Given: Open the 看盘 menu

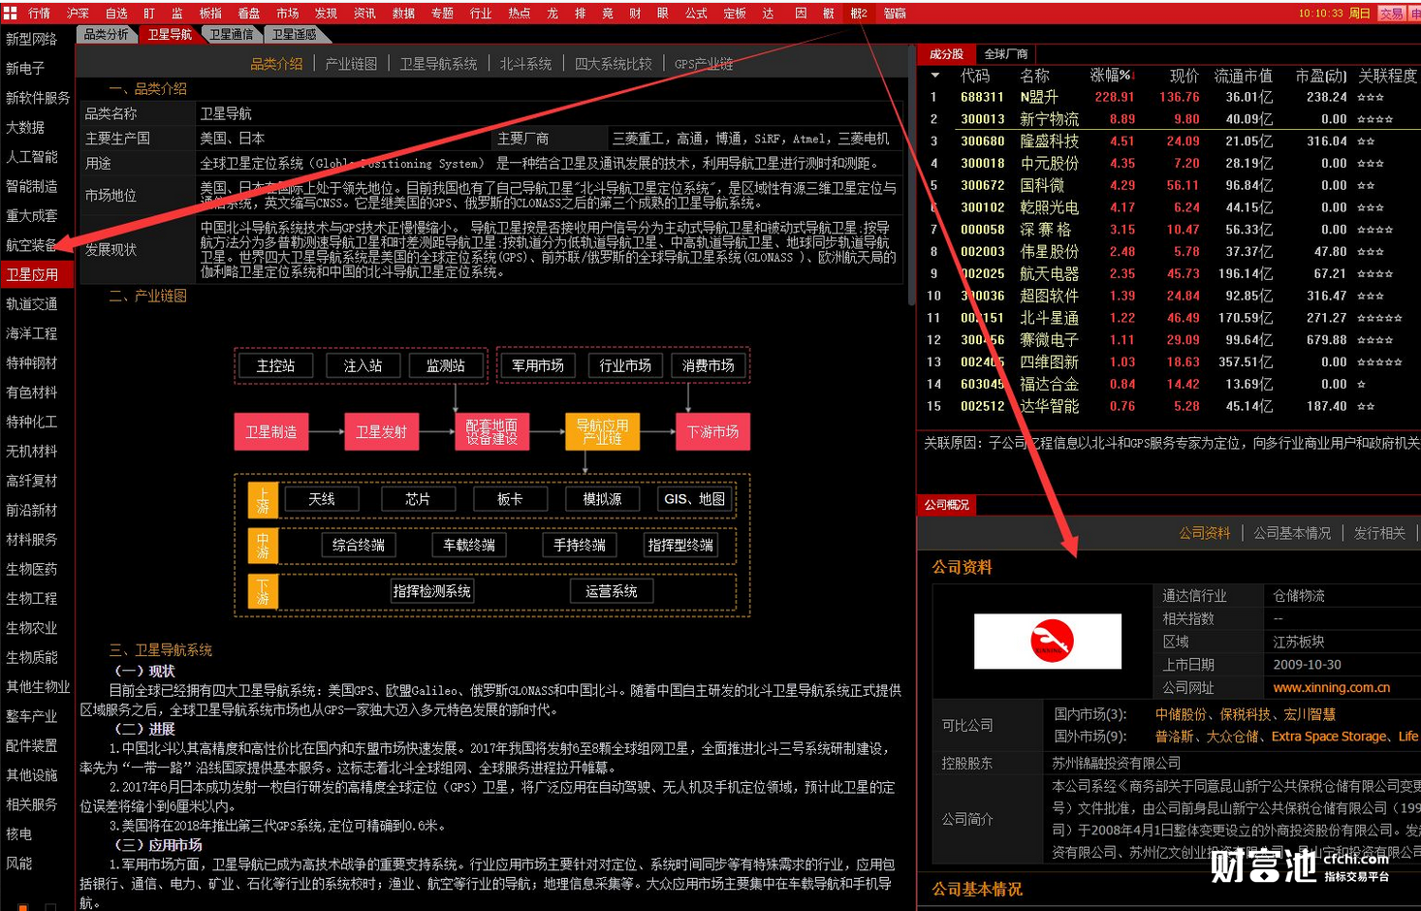Looking at the screenshot, I should tap(249, 14).
